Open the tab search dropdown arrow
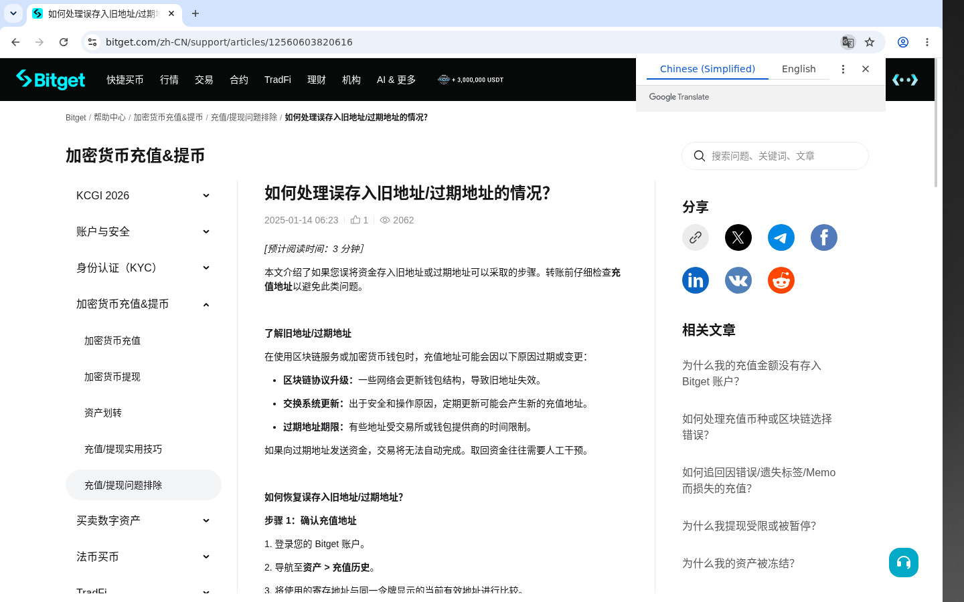The width and height of the screenshot is (964, 602). point(13,13)
